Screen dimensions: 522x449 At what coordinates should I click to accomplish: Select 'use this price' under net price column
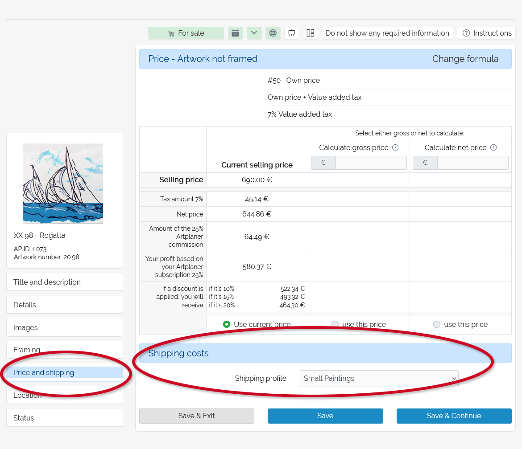437,325
